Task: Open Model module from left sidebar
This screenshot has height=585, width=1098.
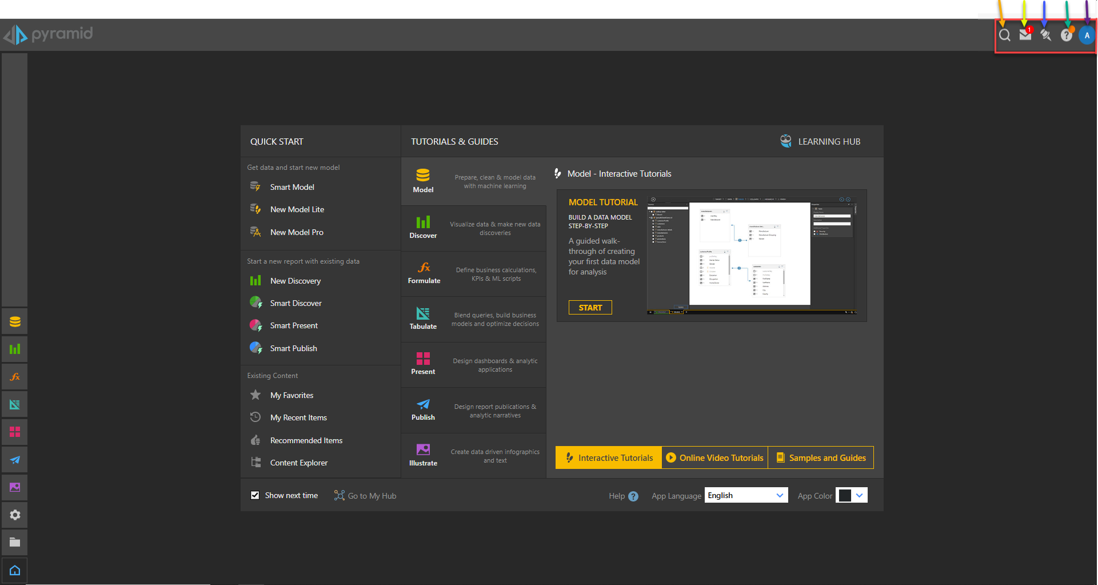Action: tap(15, 322)
